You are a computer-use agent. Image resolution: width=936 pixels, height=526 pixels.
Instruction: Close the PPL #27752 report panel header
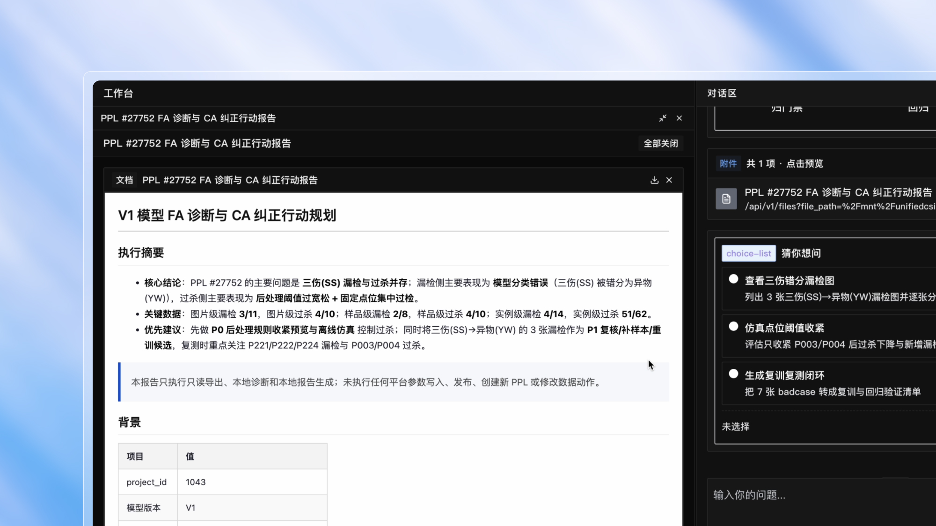pyautogui.click(x=679, y=118)
